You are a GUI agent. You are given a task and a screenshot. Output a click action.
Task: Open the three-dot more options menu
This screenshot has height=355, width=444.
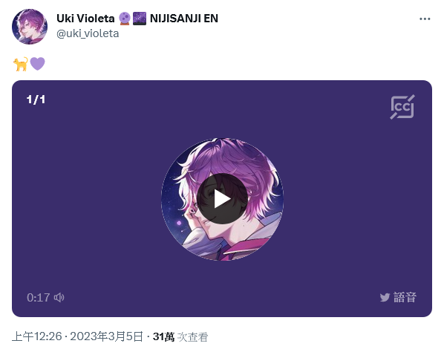(425, 19)
